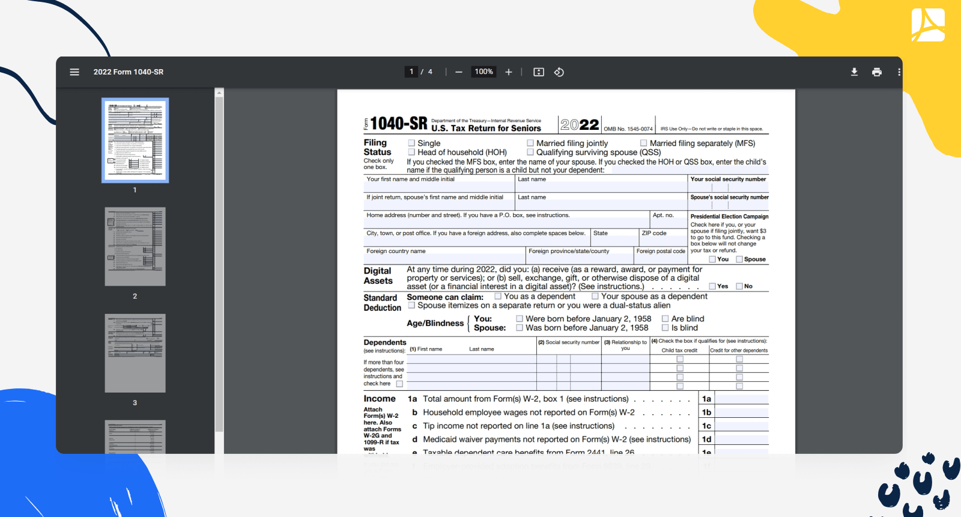Open the sidebar hamburger menu

74,72
